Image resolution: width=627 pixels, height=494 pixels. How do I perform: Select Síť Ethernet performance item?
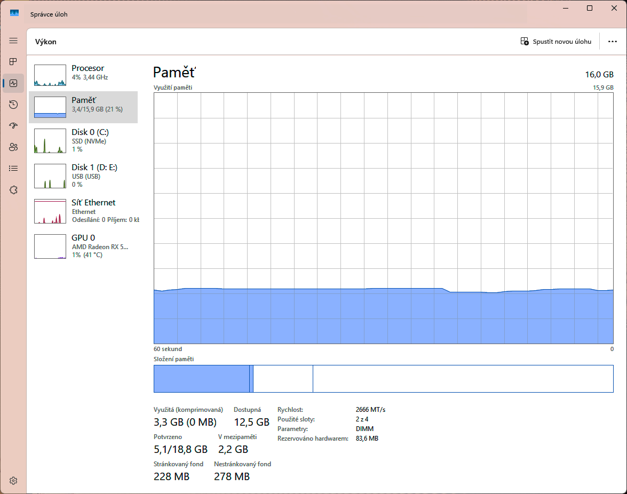pyautogui.click(x=83, y=211)
